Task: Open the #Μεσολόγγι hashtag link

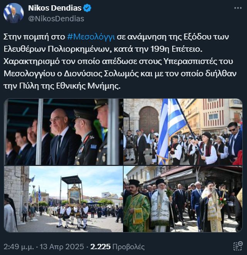Action: [x=91, y=37]
